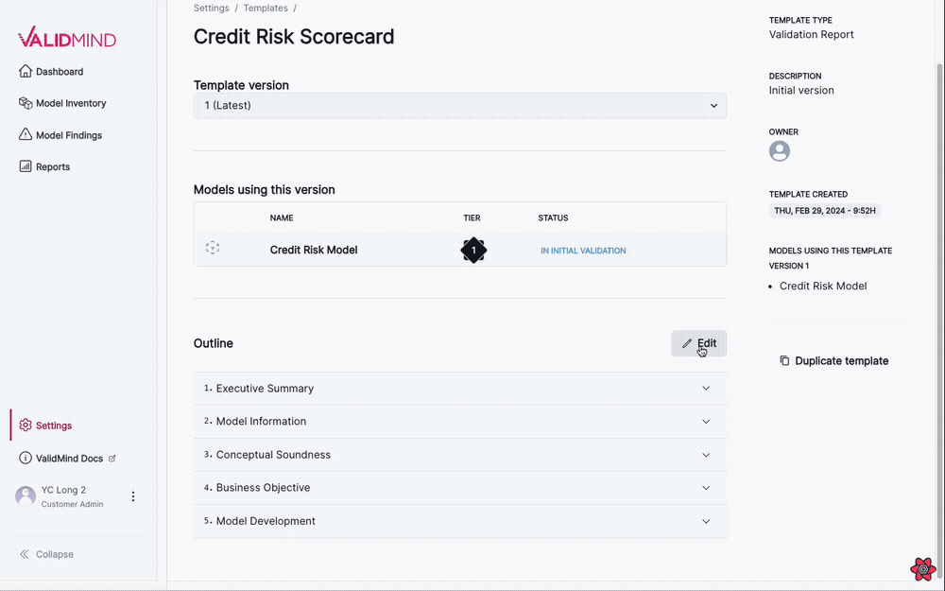Click the Settings gear icon
945x591 pixels.
tap(26, 426)
